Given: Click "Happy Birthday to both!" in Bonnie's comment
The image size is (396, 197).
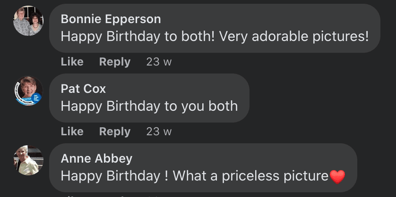Looking at the screenshot, I should 138,37.
